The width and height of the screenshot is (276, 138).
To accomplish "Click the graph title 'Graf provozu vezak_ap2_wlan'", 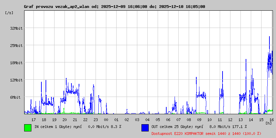I will (x=57, y=7).
